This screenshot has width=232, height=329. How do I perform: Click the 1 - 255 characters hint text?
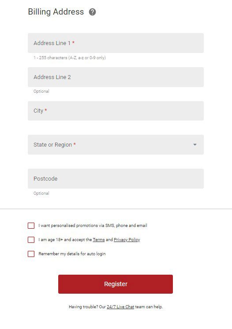coord(70,58)
